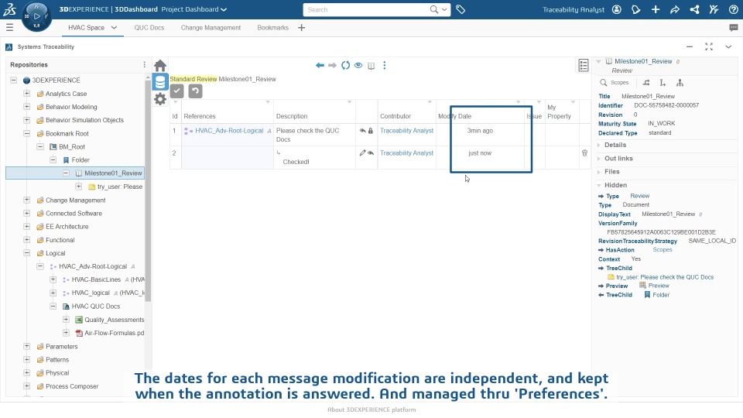Image resolution: width=743 pixels, height=418 pixels.
Task: Open the tools icon beside Help
Action: click(714, 9)
